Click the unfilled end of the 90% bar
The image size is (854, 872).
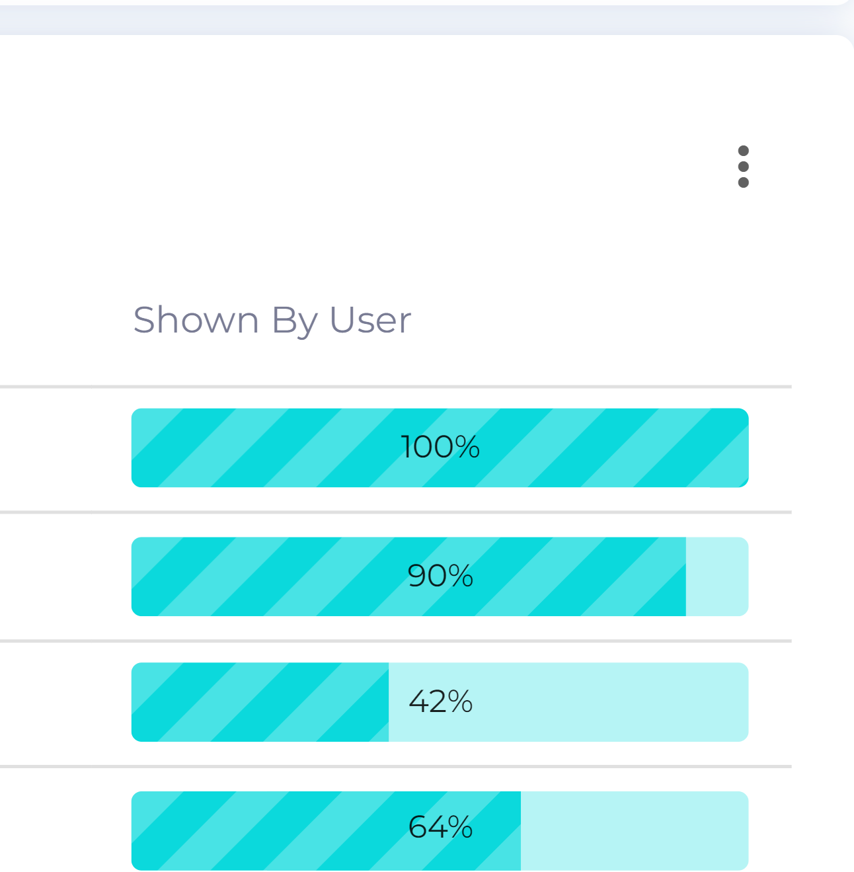pyautogui.click(x=717, y=576)
